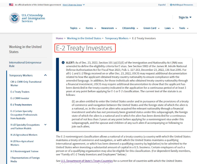Expand H-1B Specialty Occupations submenu arrow
The height and width of the screenshot is (164, 197).
pyautogui.click(x=45, y=125)
